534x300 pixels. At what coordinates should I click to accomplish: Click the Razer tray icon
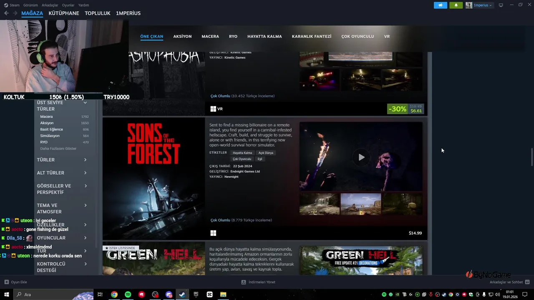coord(417,295)
